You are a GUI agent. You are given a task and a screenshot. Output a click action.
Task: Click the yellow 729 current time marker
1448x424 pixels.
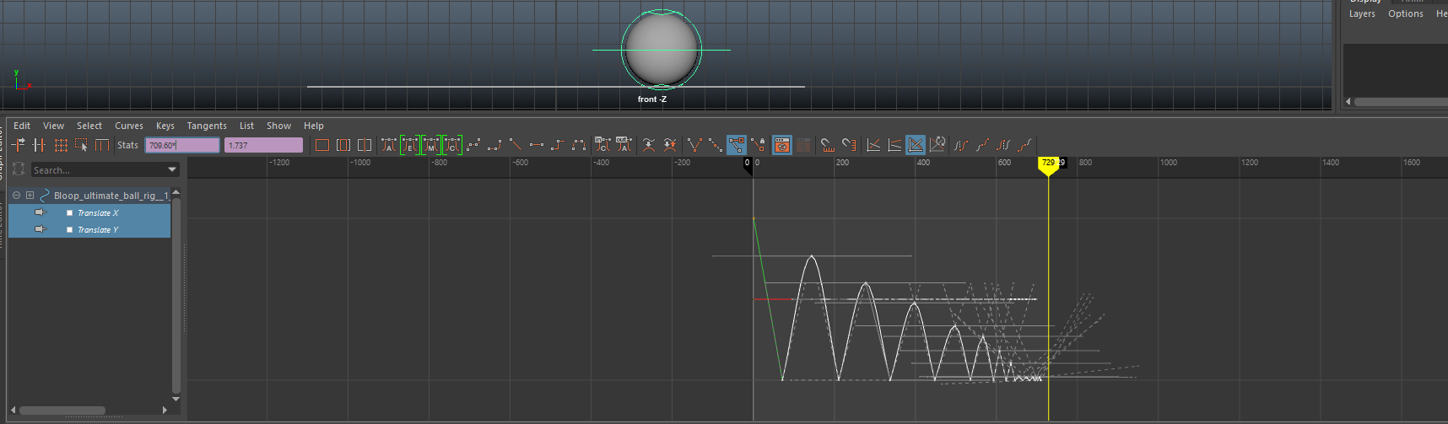[x=1048, y=165]
